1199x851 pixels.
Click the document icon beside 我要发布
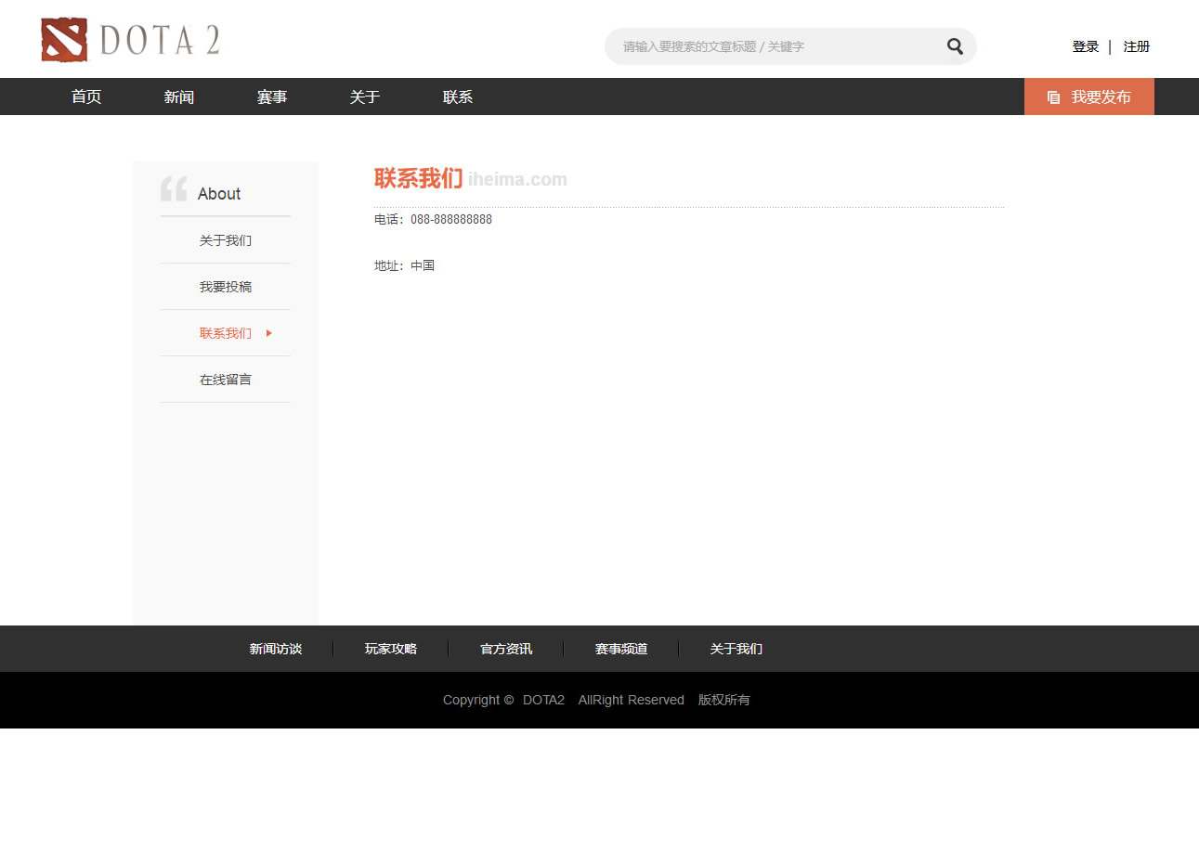tap(1053, 97)
